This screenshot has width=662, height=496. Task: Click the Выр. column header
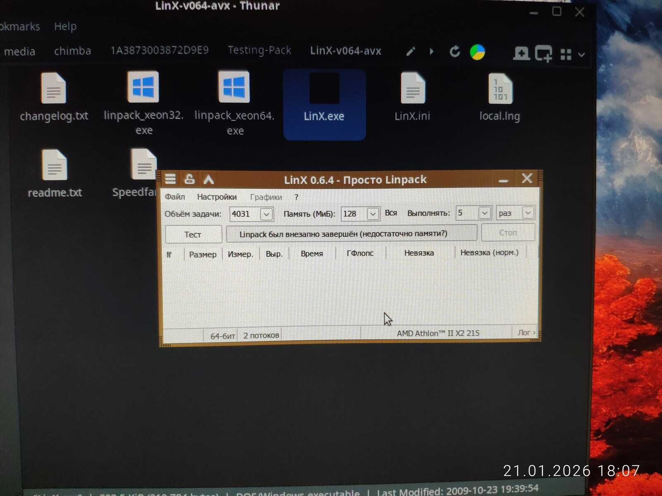click(274, 254)
